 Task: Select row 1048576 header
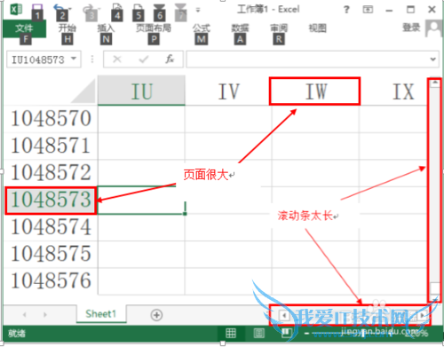[51, 281]
